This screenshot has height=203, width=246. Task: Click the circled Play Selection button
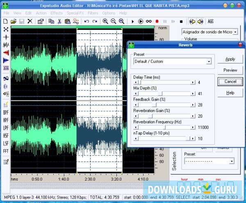point(141,21)
